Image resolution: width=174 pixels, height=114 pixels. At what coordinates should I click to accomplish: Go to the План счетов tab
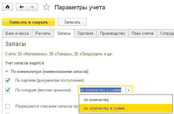tap(143, 33)
